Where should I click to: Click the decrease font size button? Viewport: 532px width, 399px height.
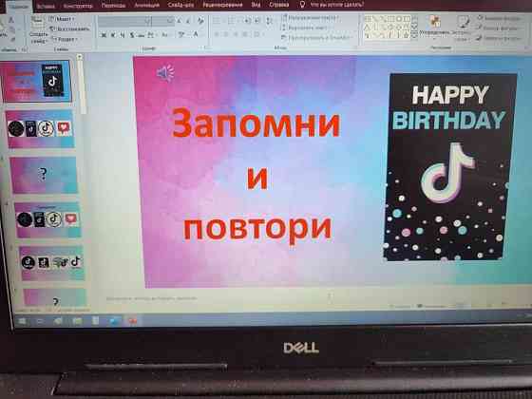[188, 21]
